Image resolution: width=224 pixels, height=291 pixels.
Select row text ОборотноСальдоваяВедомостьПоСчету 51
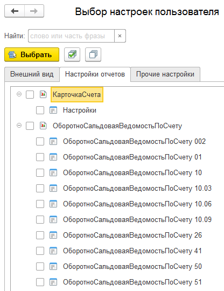tap(132, 282)
